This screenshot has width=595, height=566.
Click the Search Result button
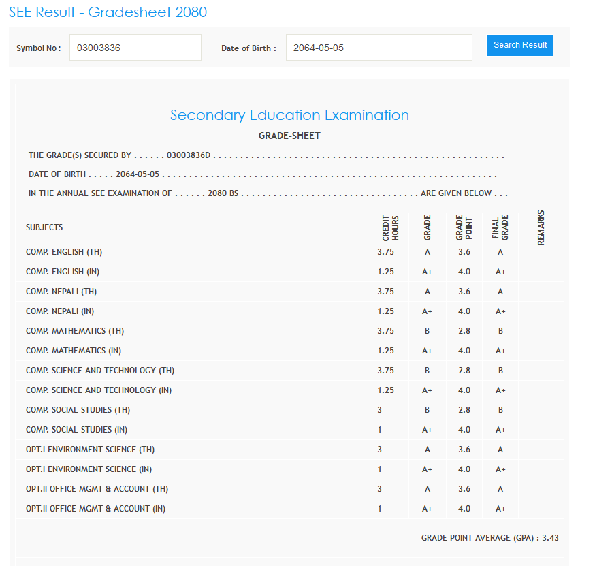(519, 45)
